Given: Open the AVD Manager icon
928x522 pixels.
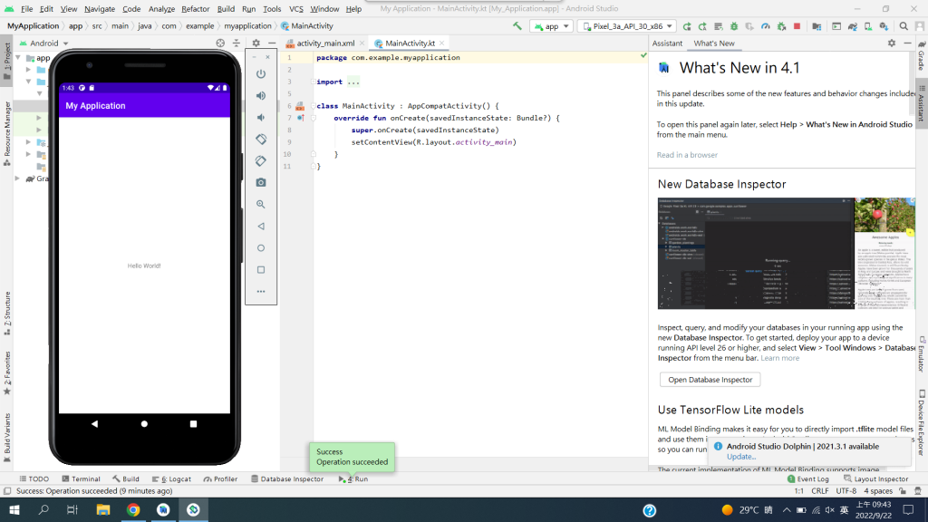Looking at the screenshot, I should [867, 26].
